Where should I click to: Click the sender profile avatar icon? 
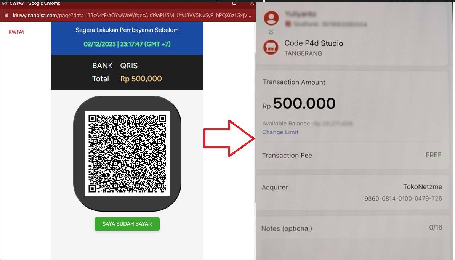tap(271, 18)
